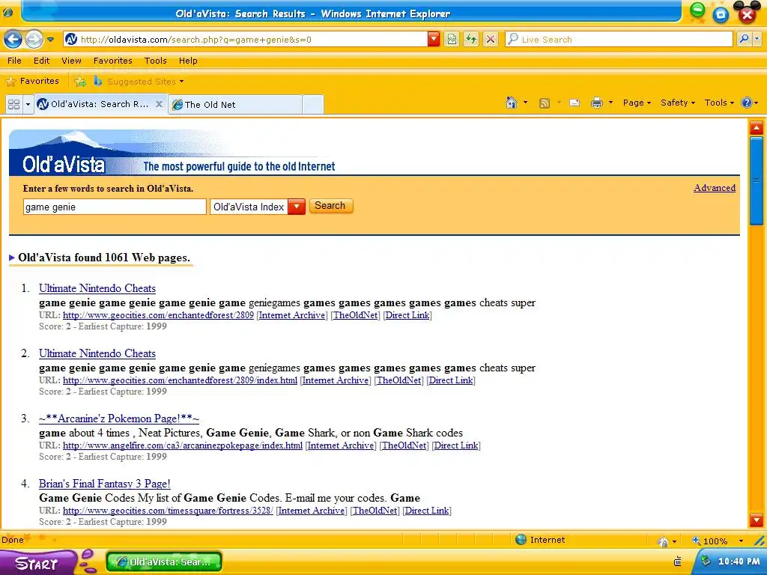
Task: Open the Home button dropdown arrow
Action: (x=525, y=103)
